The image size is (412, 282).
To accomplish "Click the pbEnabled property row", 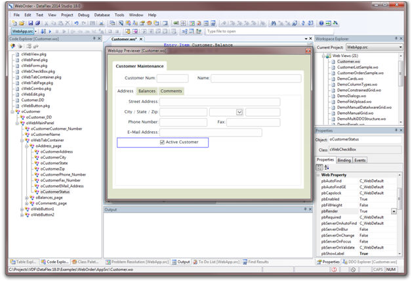I will [x=358, y=199].
